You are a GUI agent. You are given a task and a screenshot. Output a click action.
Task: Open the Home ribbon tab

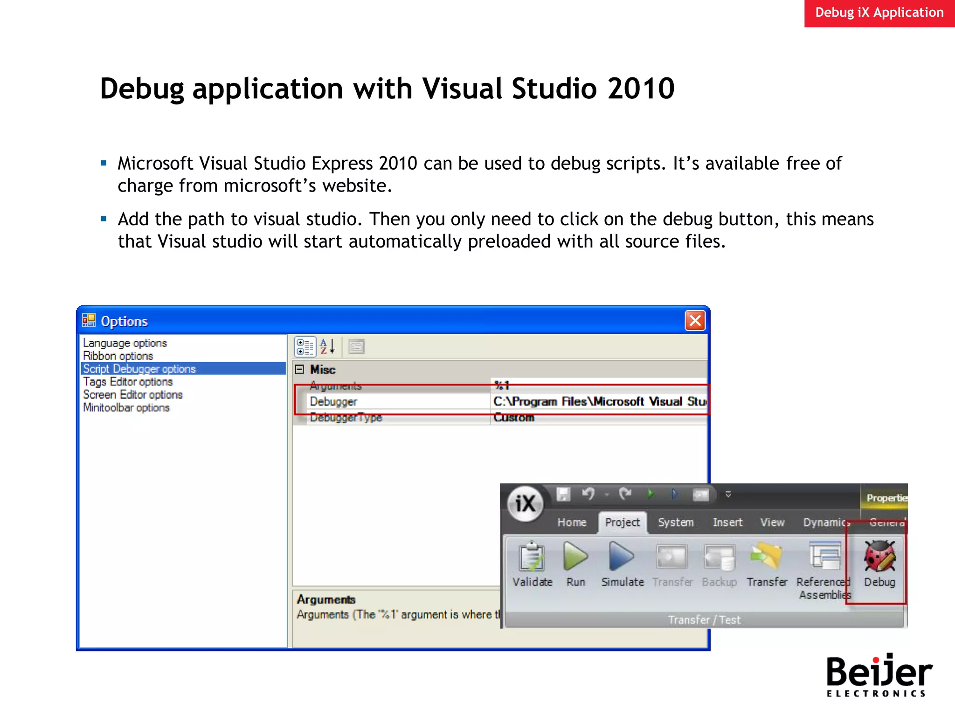(x=572, y=523)
